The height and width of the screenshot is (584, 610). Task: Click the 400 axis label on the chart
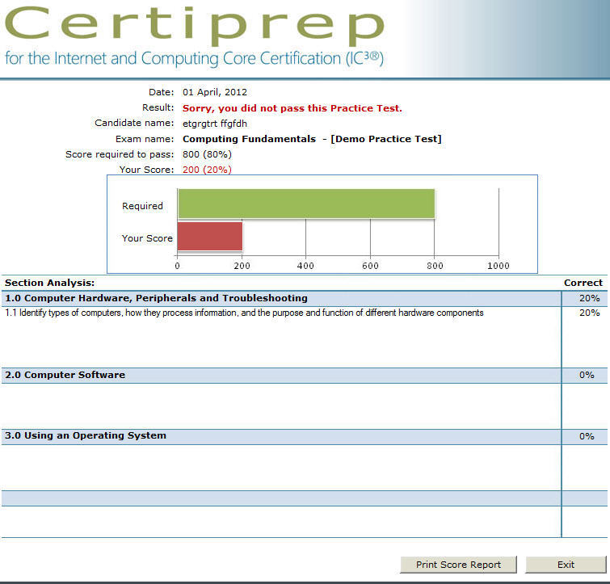pyautogui.click(x=305, y=266)
